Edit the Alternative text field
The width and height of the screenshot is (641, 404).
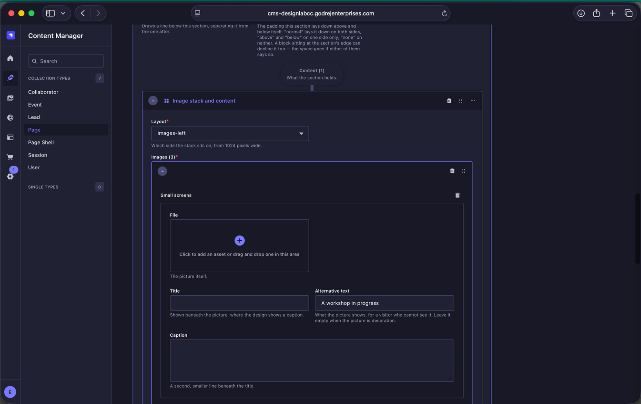(384, 303)
